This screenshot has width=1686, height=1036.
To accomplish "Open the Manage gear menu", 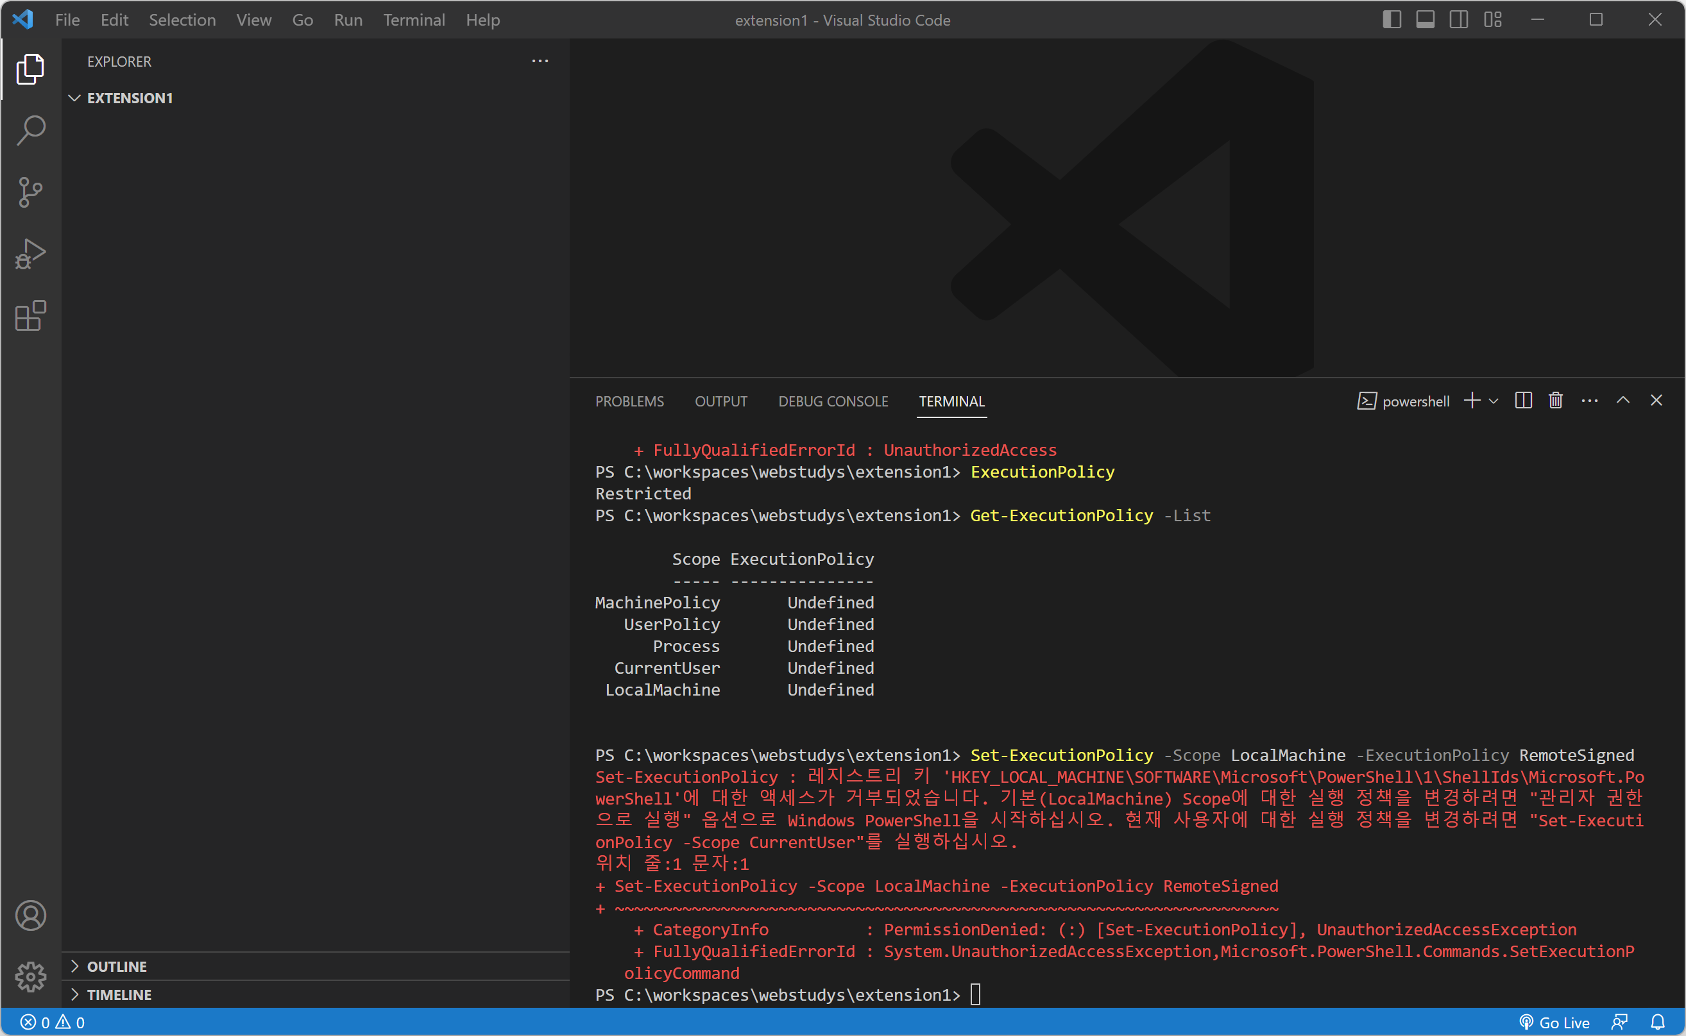I will click(x=30, y=976).
